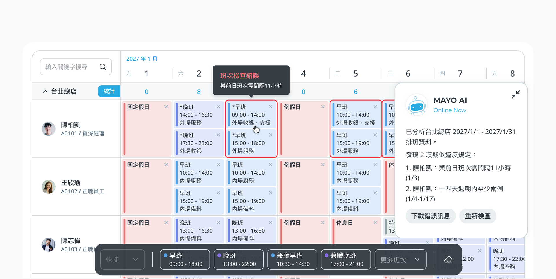Image resolution: width=556 pixels, height=279 pixels.
Task: Select the 早班 09:00 - 18:00 shift preset
Action: click(x=185, y=260)
